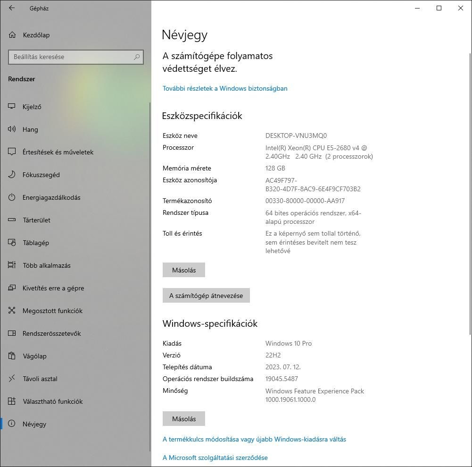Focus the Beállítás keresése search field
Screen dimensions: 472x467
76,57
